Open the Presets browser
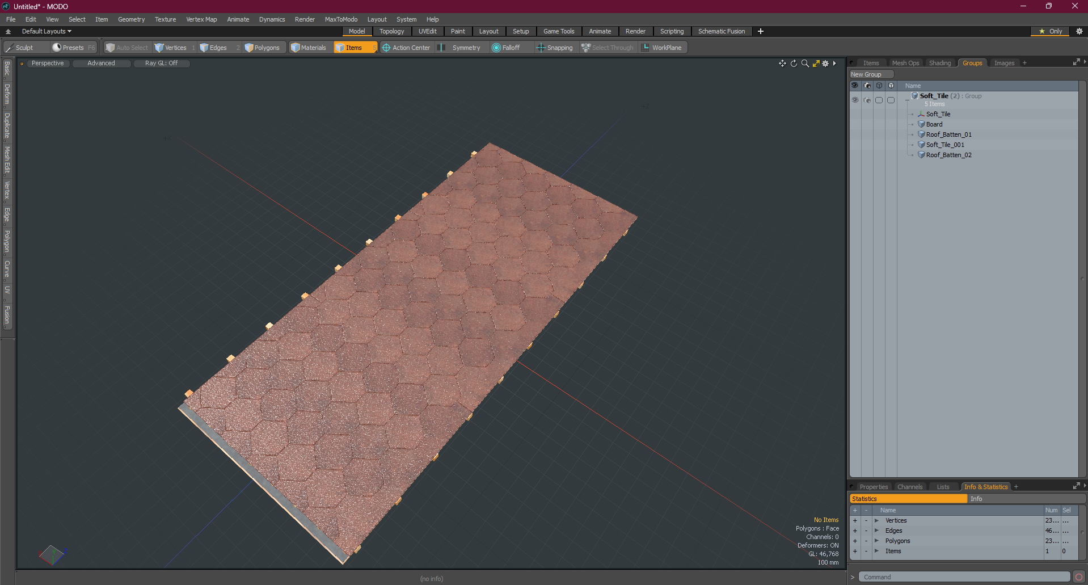The width and height of the screenshot is (1088, 585). click(x=74, y=48)
